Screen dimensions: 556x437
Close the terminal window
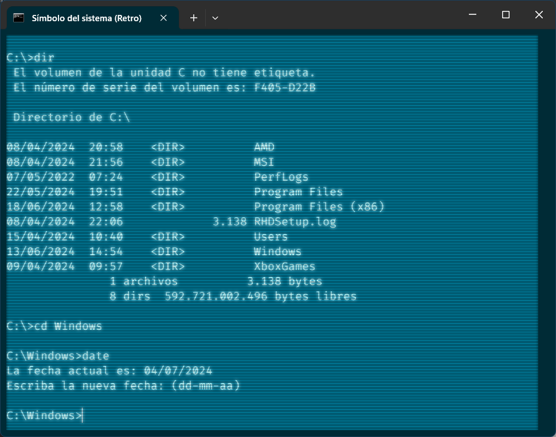[539, 15]
